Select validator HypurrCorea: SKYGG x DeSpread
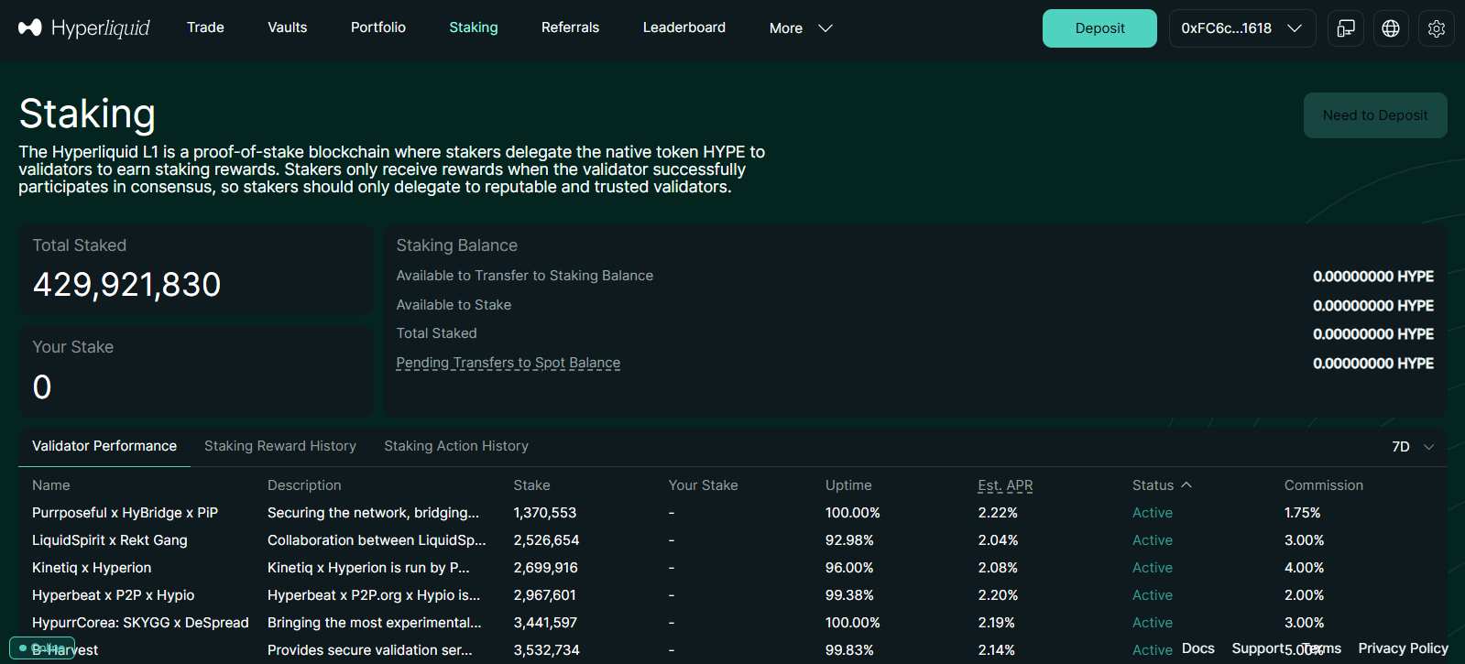 point(140,623)
